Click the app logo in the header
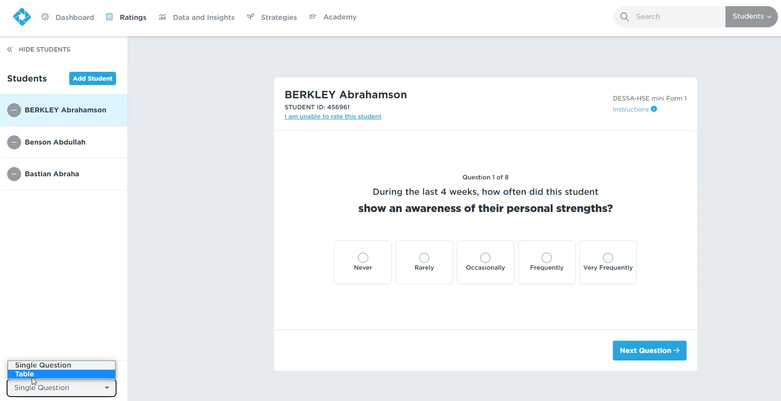 tap(22, 17)
